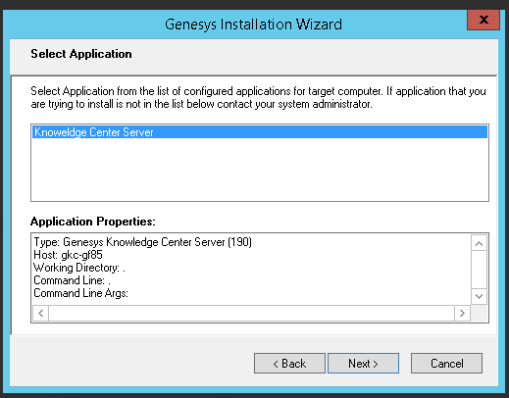This screenshot has height=398, width=509.
Task: Cancel the installation wizard
Action: click(446, 363)
